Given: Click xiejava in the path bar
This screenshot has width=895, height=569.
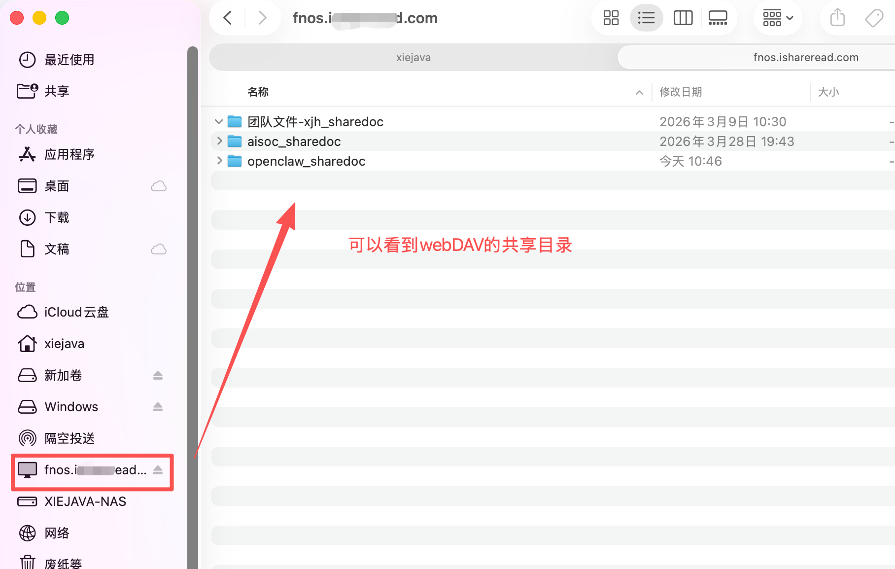Looking at the screenshot, I should click(413, 57).
